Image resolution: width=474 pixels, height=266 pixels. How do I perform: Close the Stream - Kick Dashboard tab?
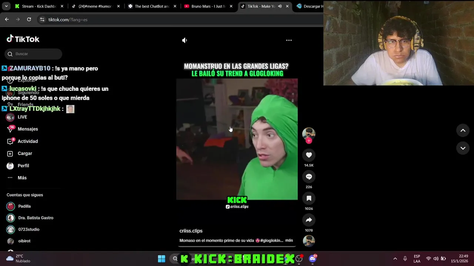[x=62, y=6]
